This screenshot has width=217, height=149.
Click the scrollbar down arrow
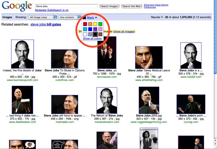pos(216,144)
